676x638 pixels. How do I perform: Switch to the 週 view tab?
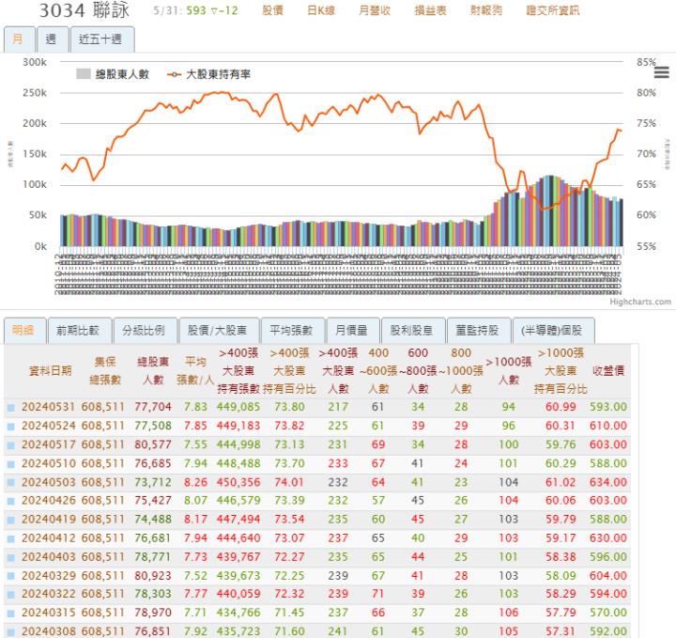tap(51, 39)
